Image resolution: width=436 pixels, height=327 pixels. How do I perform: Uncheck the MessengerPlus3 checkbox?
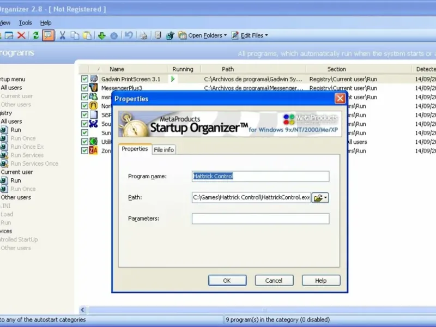pos(85,88)
